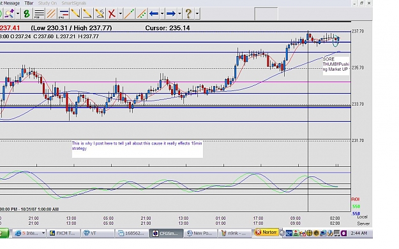The height and width of the screenshot is (249, 399).
Task: Open the zoom tool dropdown arrow
Action: tap(18, 13)
